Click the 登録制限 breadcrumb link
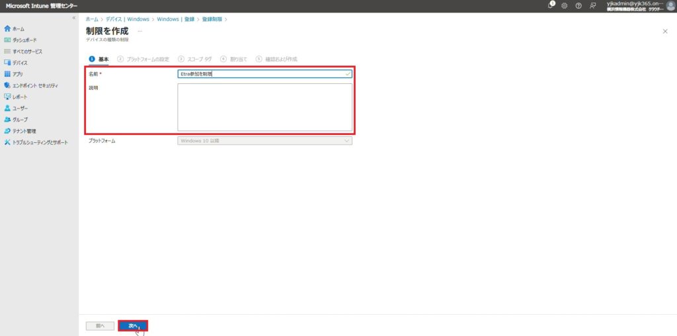The height and width of the screenshot is (336, 677). tap(211, 19)
